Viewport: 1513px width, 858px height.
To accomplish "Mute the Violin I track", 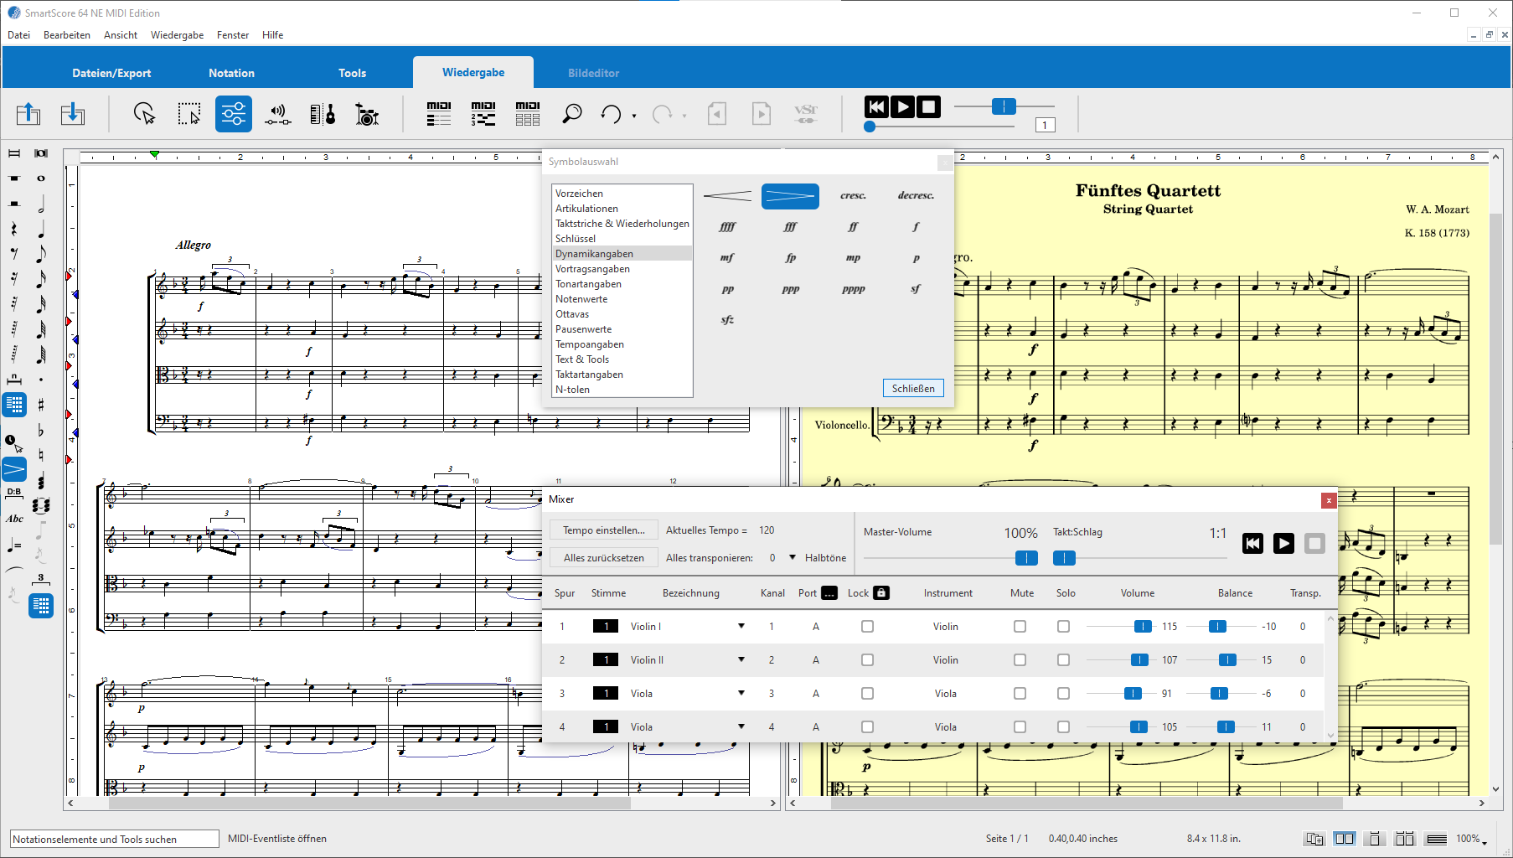I will click(x=1020, y=627).
